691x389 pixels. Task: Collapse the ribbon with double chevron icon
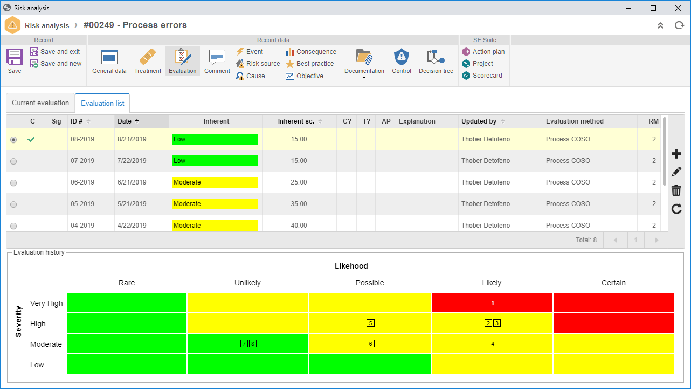660,25
